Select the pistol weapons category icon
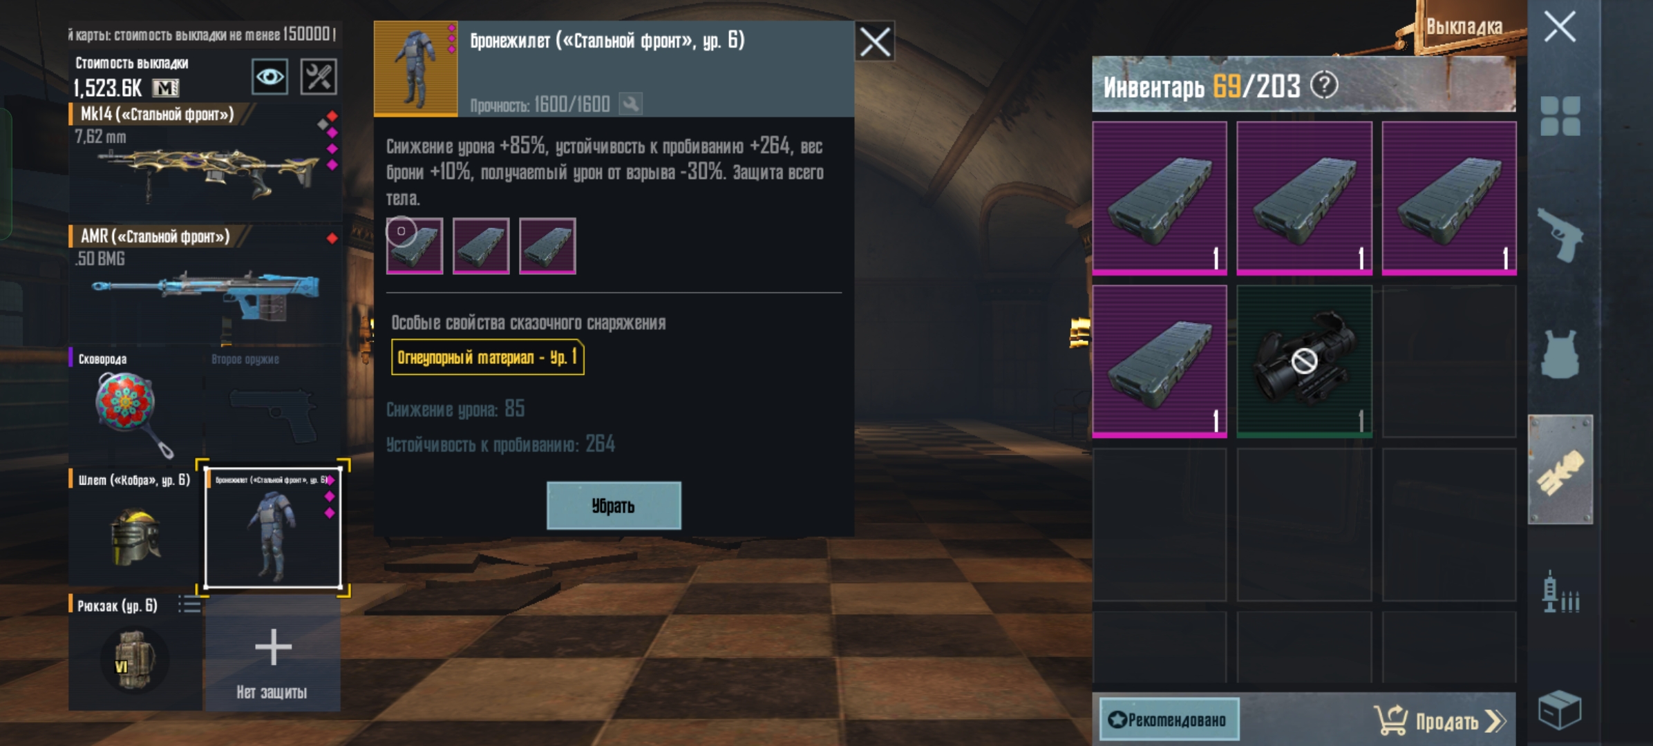This screenshot has height=746, width=1653. click(1560, 236)
